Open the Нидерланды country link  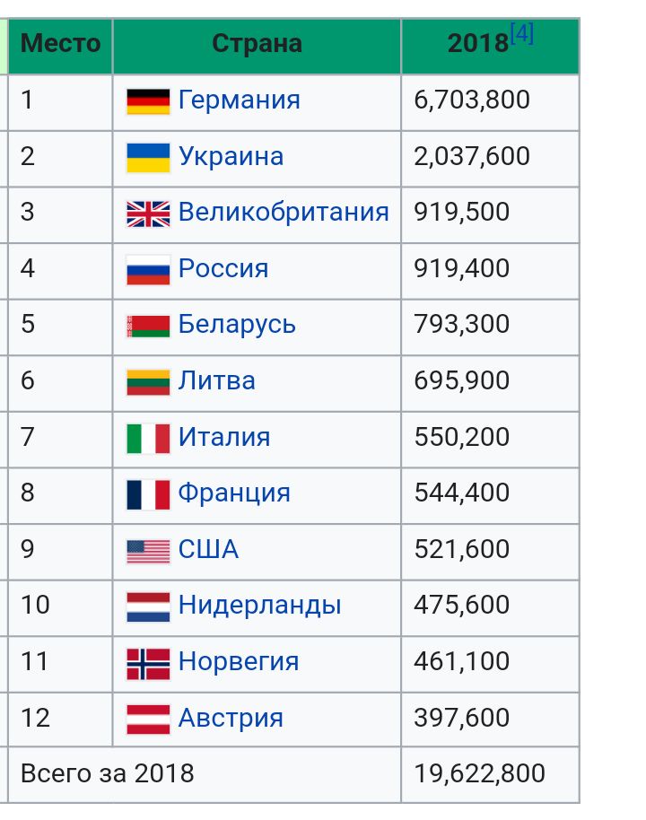coord(259,605)
